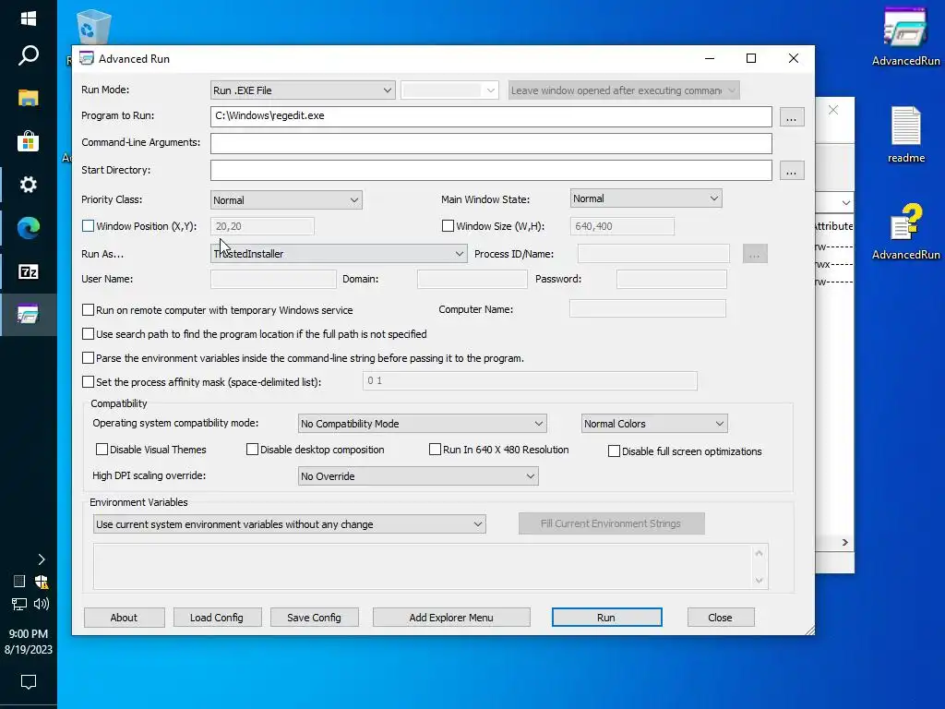Click the Command-Line Arguments field
Viewport: 945px width, 709px height.
click(x=491, y=143)
